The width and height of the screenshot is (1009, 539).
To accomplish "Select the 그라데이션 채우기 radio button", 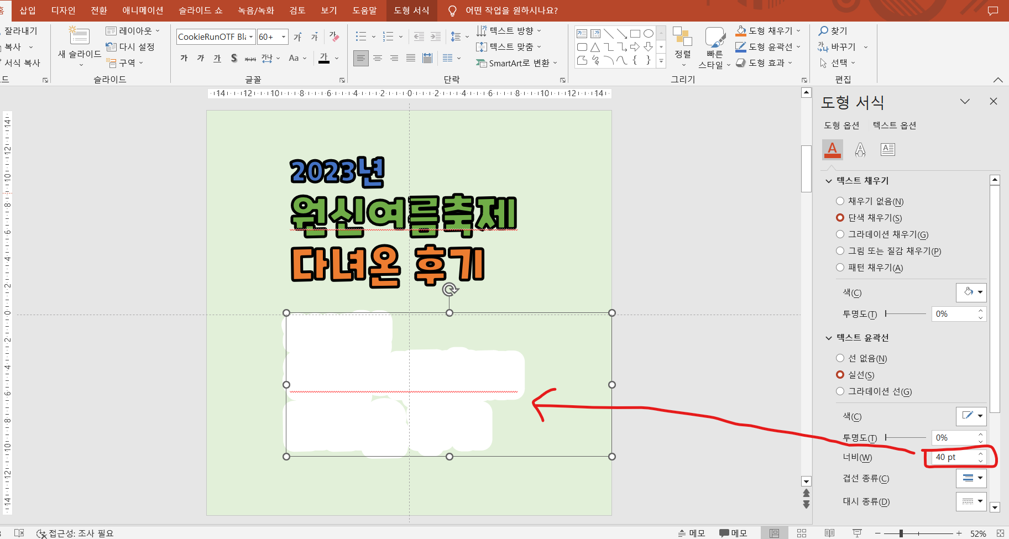I will pos(840,234).
